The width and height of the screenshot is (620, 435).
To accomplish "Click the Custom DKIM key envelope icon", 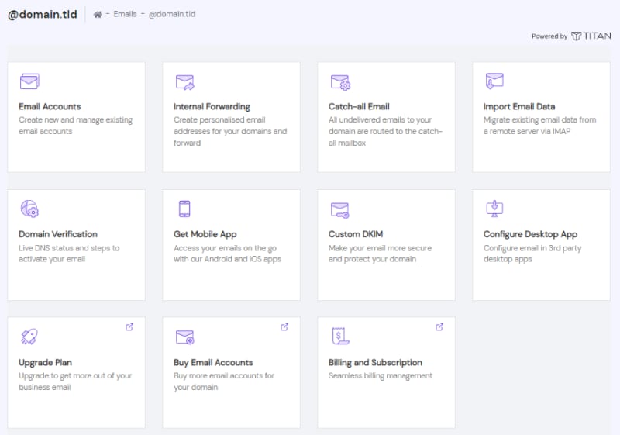I will click(x=340, y=209).
